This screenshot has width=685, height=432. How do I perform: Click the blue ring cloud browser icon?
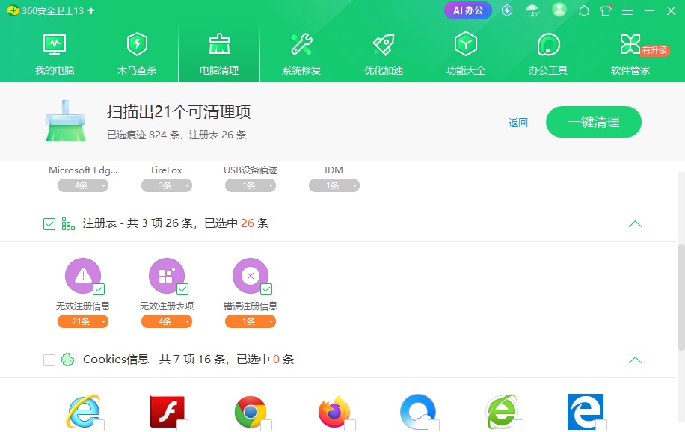coord(417,412)
